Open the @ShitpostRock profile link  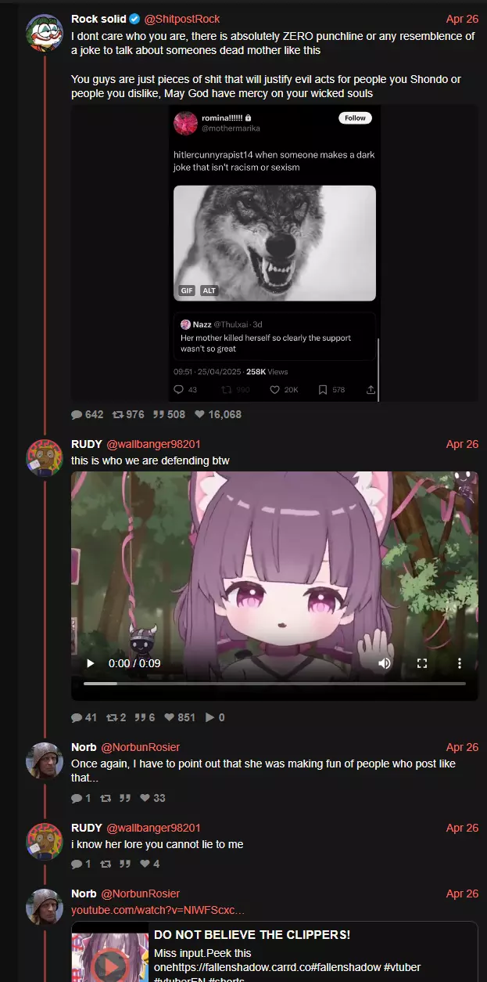click(182, 19)
